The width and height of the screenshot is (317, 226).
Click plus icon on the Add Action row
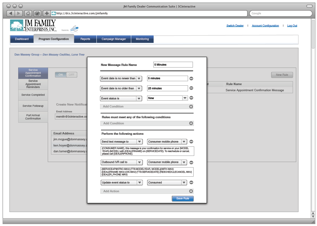pos(191,191)
